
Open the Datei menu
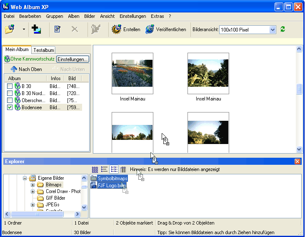point(9,16)
